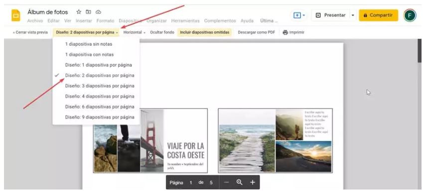Viewport: 430px width, 195px height.
Task: Click the magnifier zoom reset icon
Action: [x=239, y=183]
